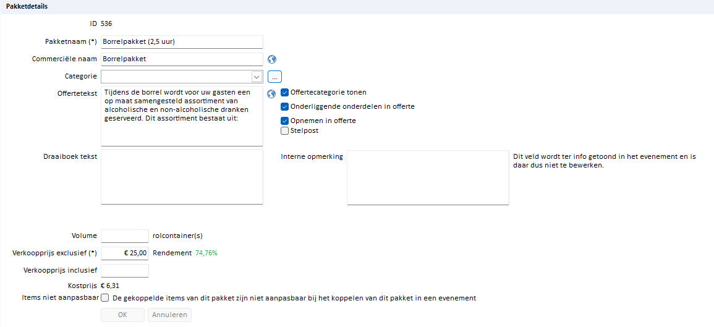This screenshot has height=327, width=714.
Task: Toggle Onderliggende onderdelen in offerte checkbox
Action: click(x=284, y=106)
